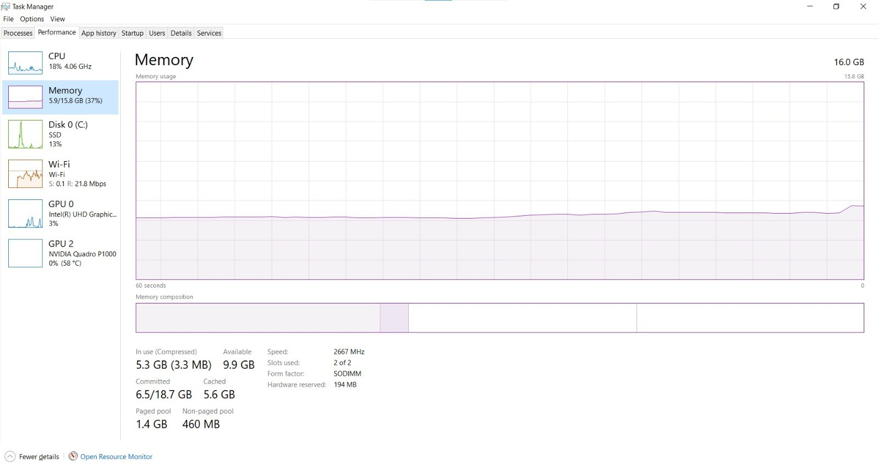This screenshot has width=878, height=470.
Task: Click the Fewer details button label
Action: [39, 457]
